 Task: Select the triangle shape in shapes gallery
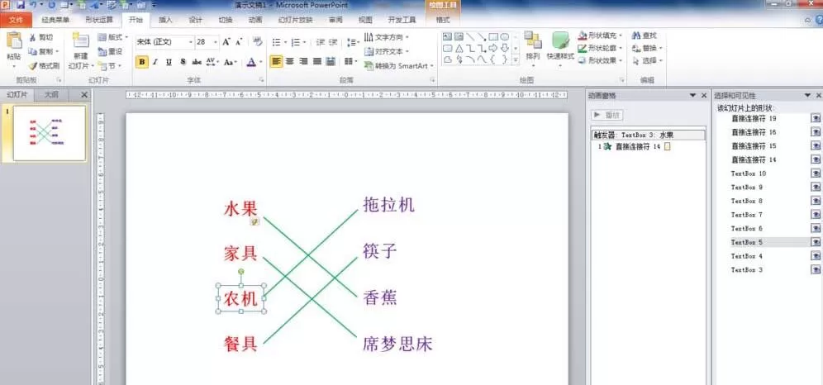459,48
